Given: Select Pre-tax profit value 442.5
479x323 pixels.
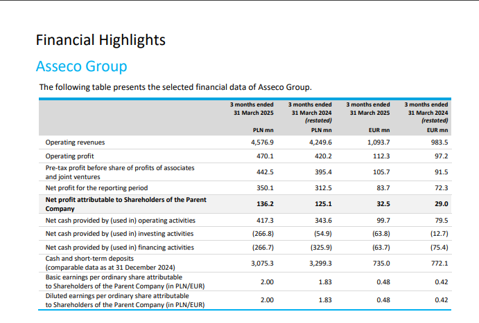Looking at the screenshot, I should click(x=265, y=172).
